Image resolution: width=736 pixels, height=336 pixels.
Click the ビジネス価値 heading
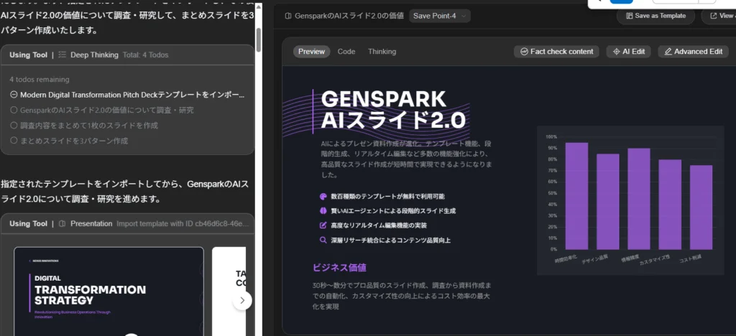(339, 268)
